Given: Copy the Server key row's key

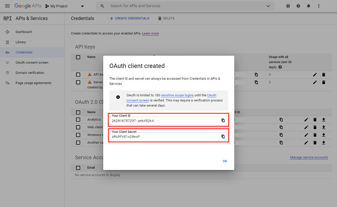Looking at the screenshot, I should pos(256,82).
